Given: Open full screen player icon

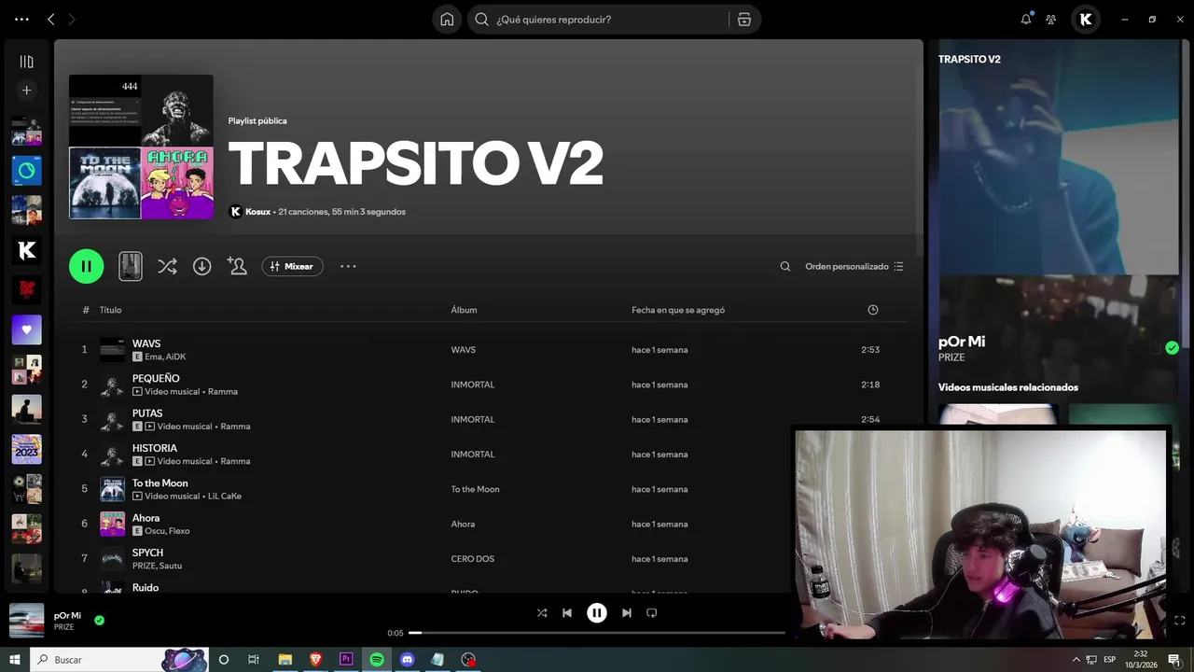Looking at the screenshot, I should point(1179,621).
